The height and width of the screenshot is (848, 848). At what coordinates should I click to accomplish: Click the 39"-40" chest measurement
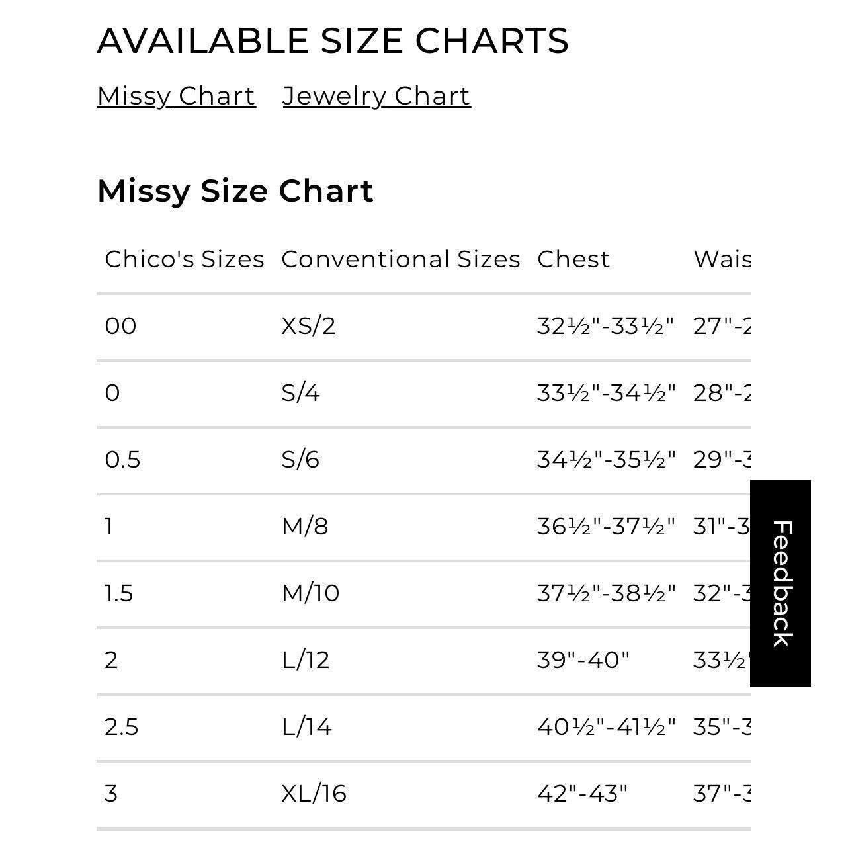click(x=583, y=660)
